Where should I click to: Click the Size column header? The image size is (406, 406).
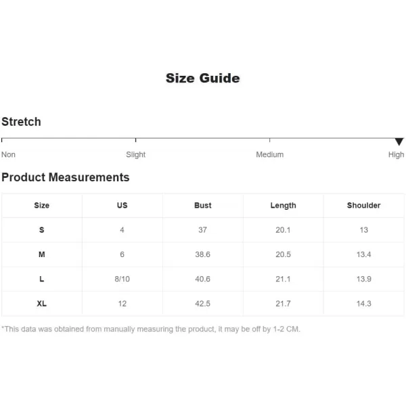(42, 205)
